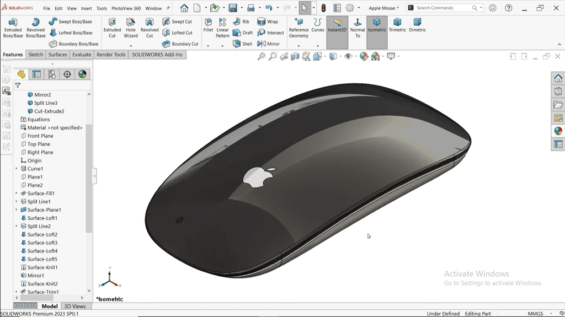Toggle the Isometric view button
Screen dimensions: 565x317
(x=377, y=32)
